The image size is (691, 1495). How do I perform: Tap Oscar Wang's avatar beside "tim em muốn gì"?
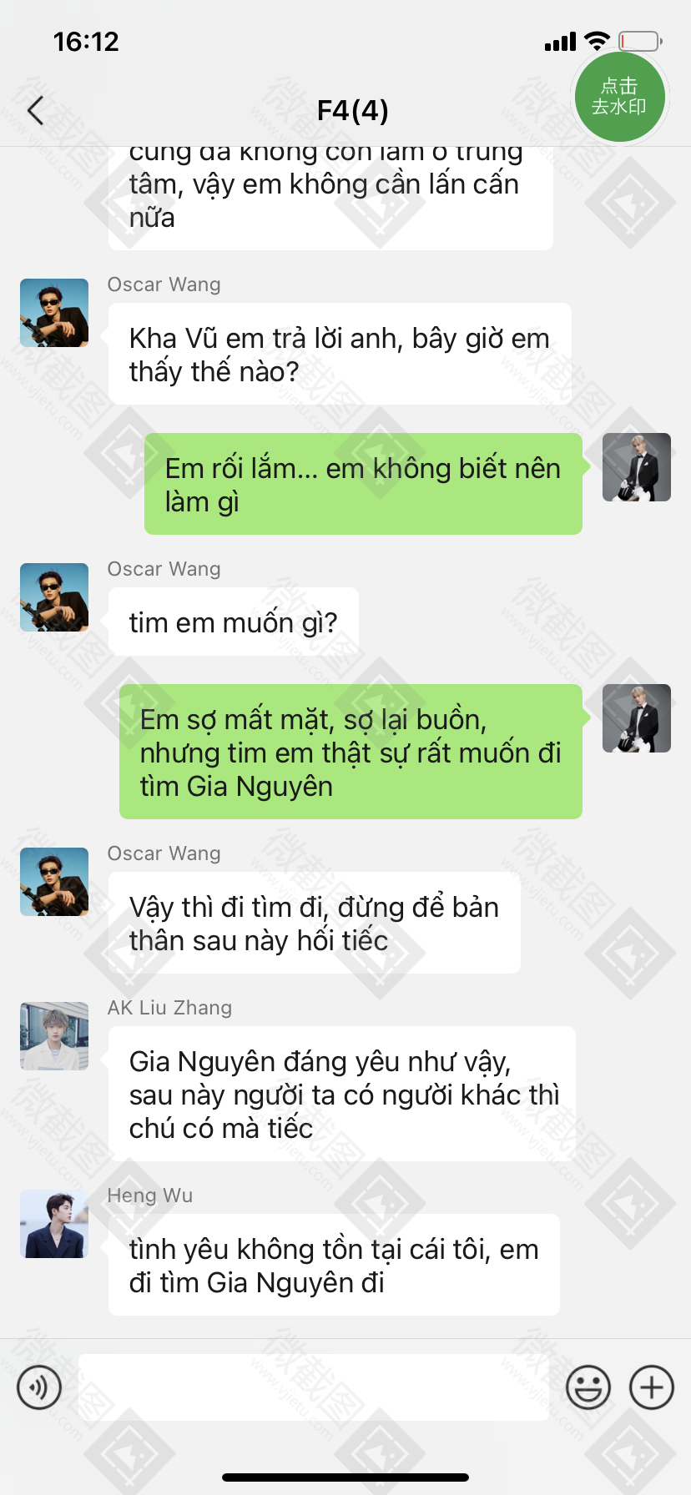(x=54, y=597)
